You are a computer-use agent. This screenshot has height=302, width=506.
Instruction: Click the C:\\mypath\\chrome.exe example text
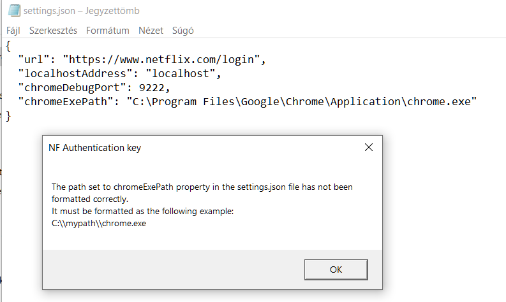(99, 224)
